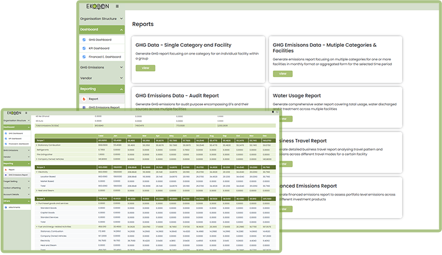
Task: Click the hamburger icon in the lower-left window
Action: (x=27, y=112)
